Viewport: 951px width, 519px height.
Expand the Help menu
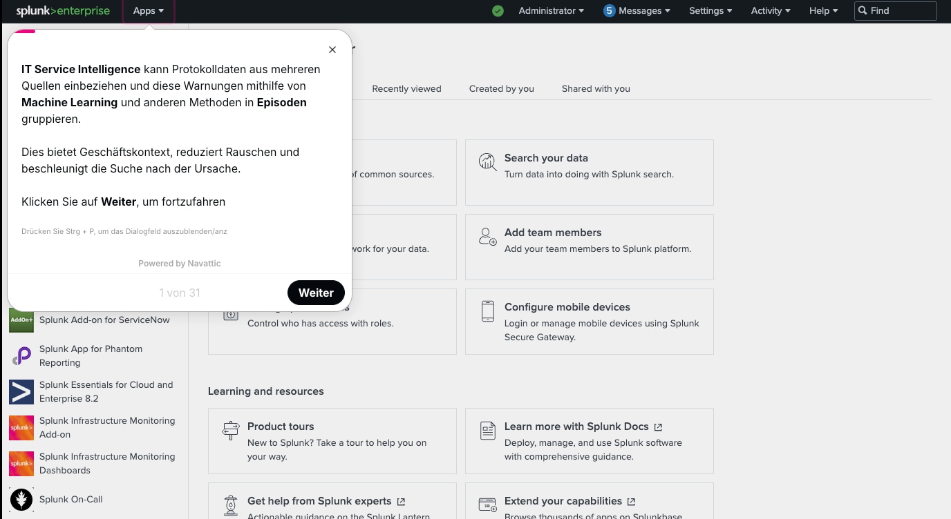point(824,11)
